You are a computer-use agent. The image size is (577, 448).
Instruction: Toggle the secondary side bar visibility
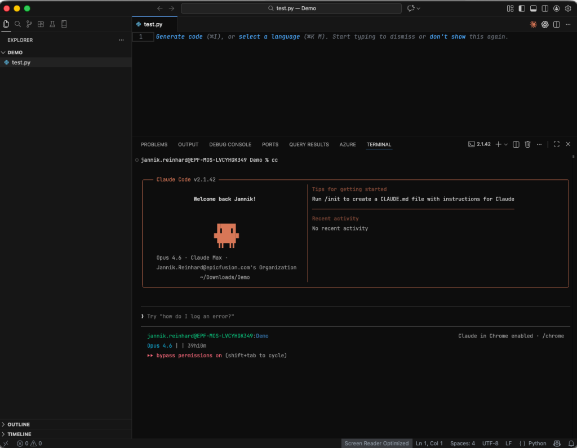[x=545, y=8]
